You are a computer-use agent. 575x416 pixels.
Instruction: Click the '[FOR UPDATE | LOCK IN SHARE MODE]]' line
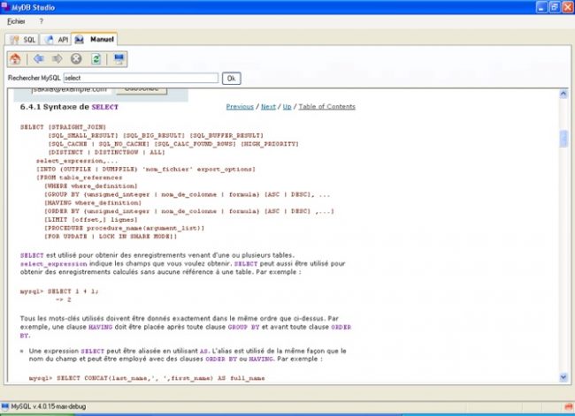111,237
